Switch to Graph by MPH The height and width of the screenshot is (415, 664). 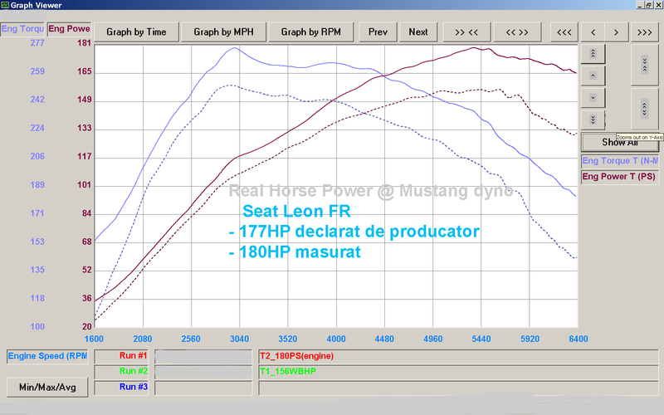tap(223, 32)
